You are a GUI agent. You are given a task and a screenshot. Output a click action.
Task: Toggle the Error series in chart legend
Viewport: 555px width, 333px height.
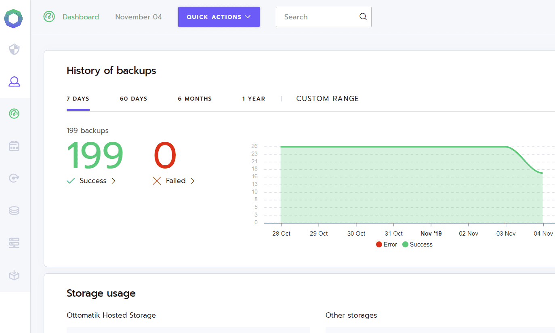[x=387, y=244]
